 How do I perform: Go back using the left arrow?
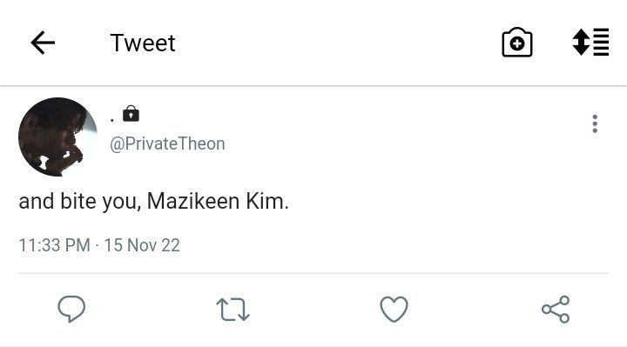[43, 43]
